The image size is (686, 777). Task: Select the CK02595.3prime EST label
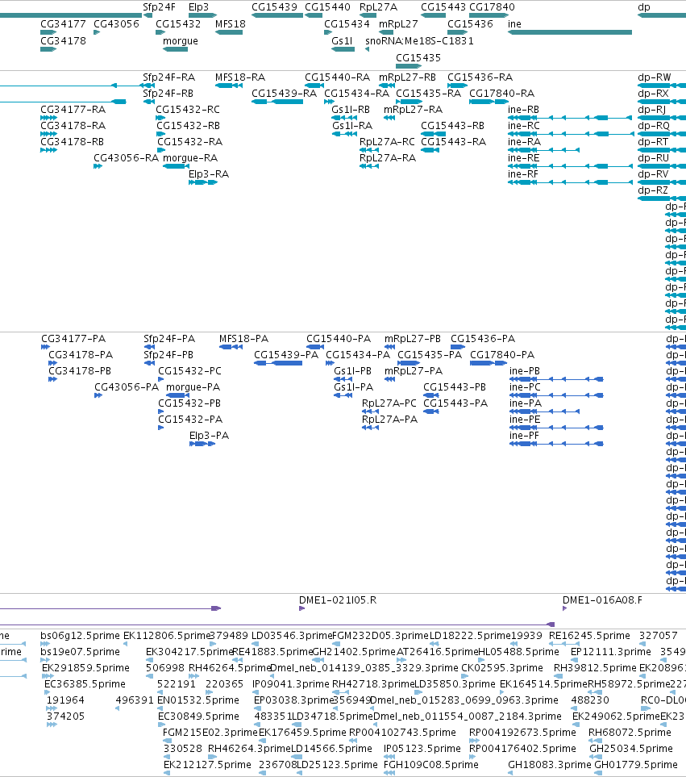[x=502, y=667]
